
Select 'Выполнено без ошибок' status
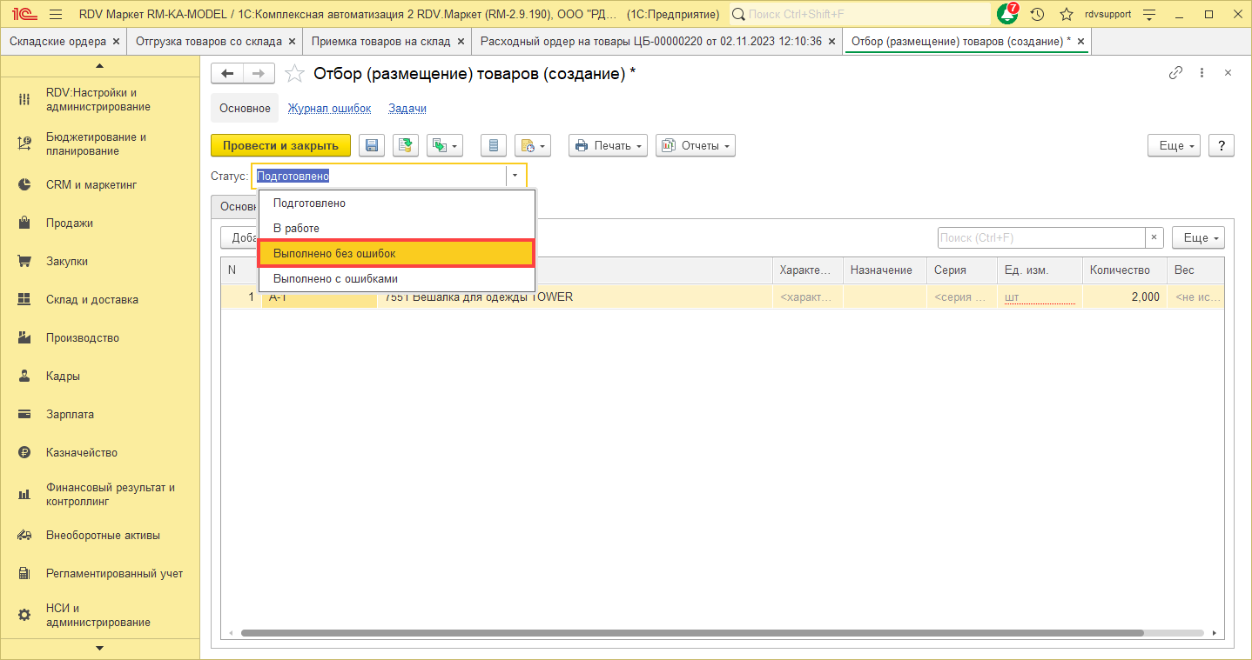click(396, 253)
